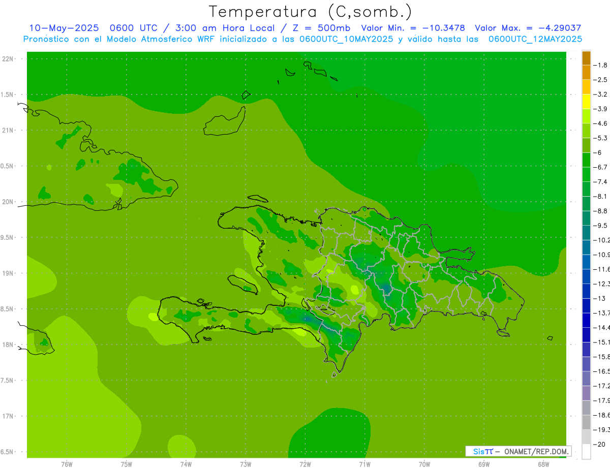The height and width of the screenshot is (471, 610).
Task: Select the '-2.5' colorbar value
Action: (601, 80)
